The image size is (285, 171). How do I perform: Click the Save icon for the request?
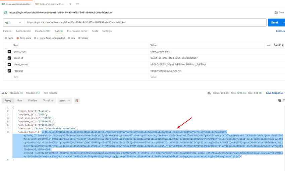277,12
